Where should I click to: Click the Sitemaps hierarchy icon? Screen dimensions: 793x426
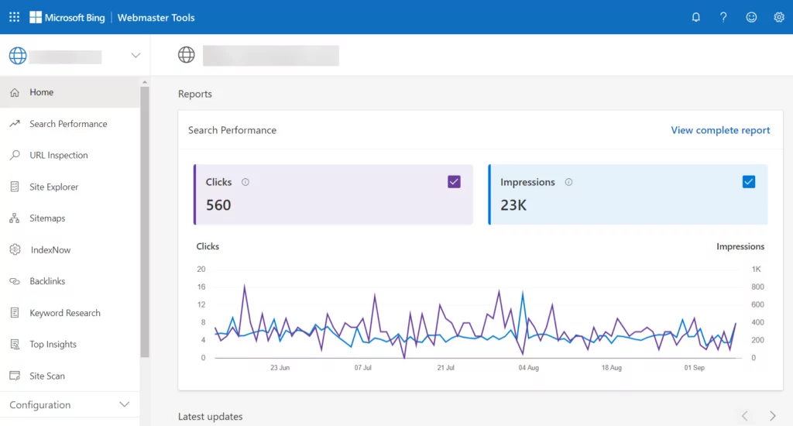click(x=15, y=218)
